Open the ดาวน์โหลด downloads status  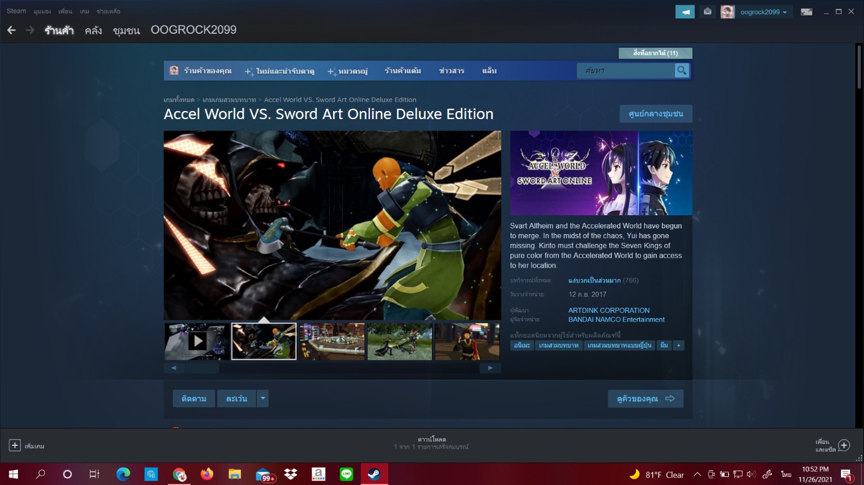(431, 443)
